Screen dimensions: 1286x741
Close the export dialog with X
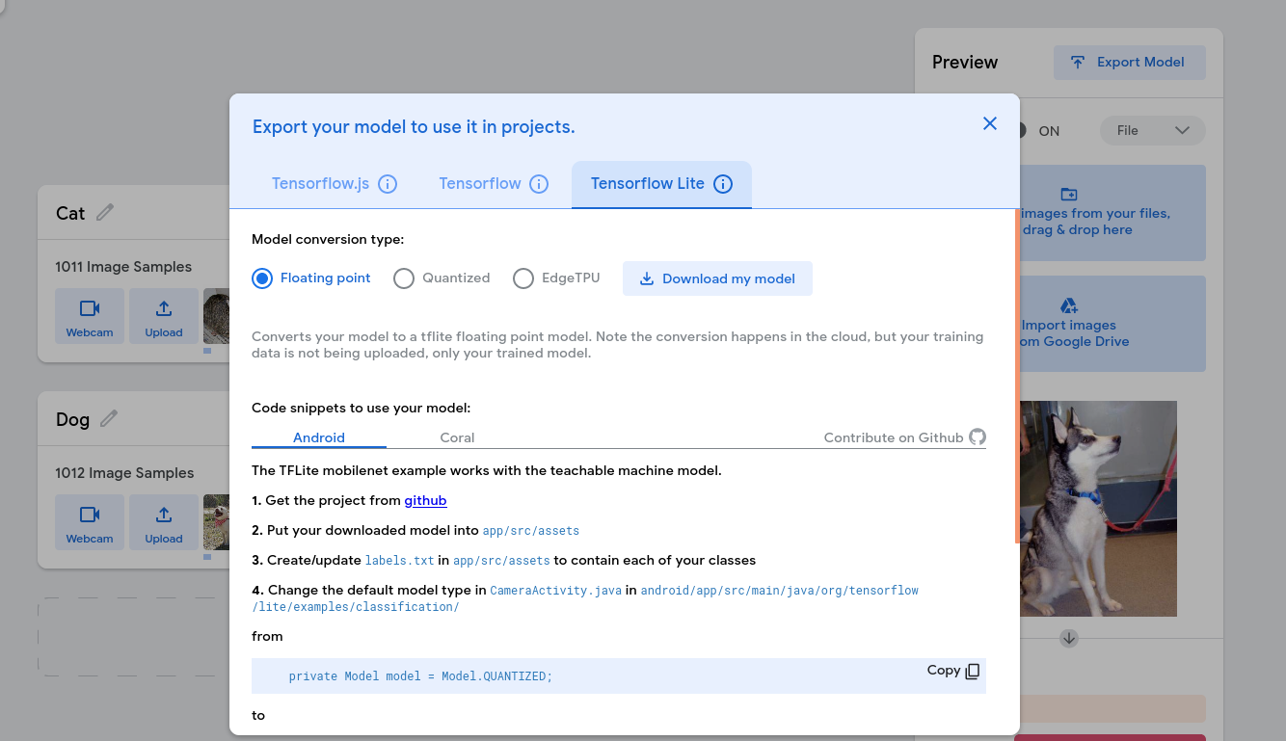pos(989,123)
